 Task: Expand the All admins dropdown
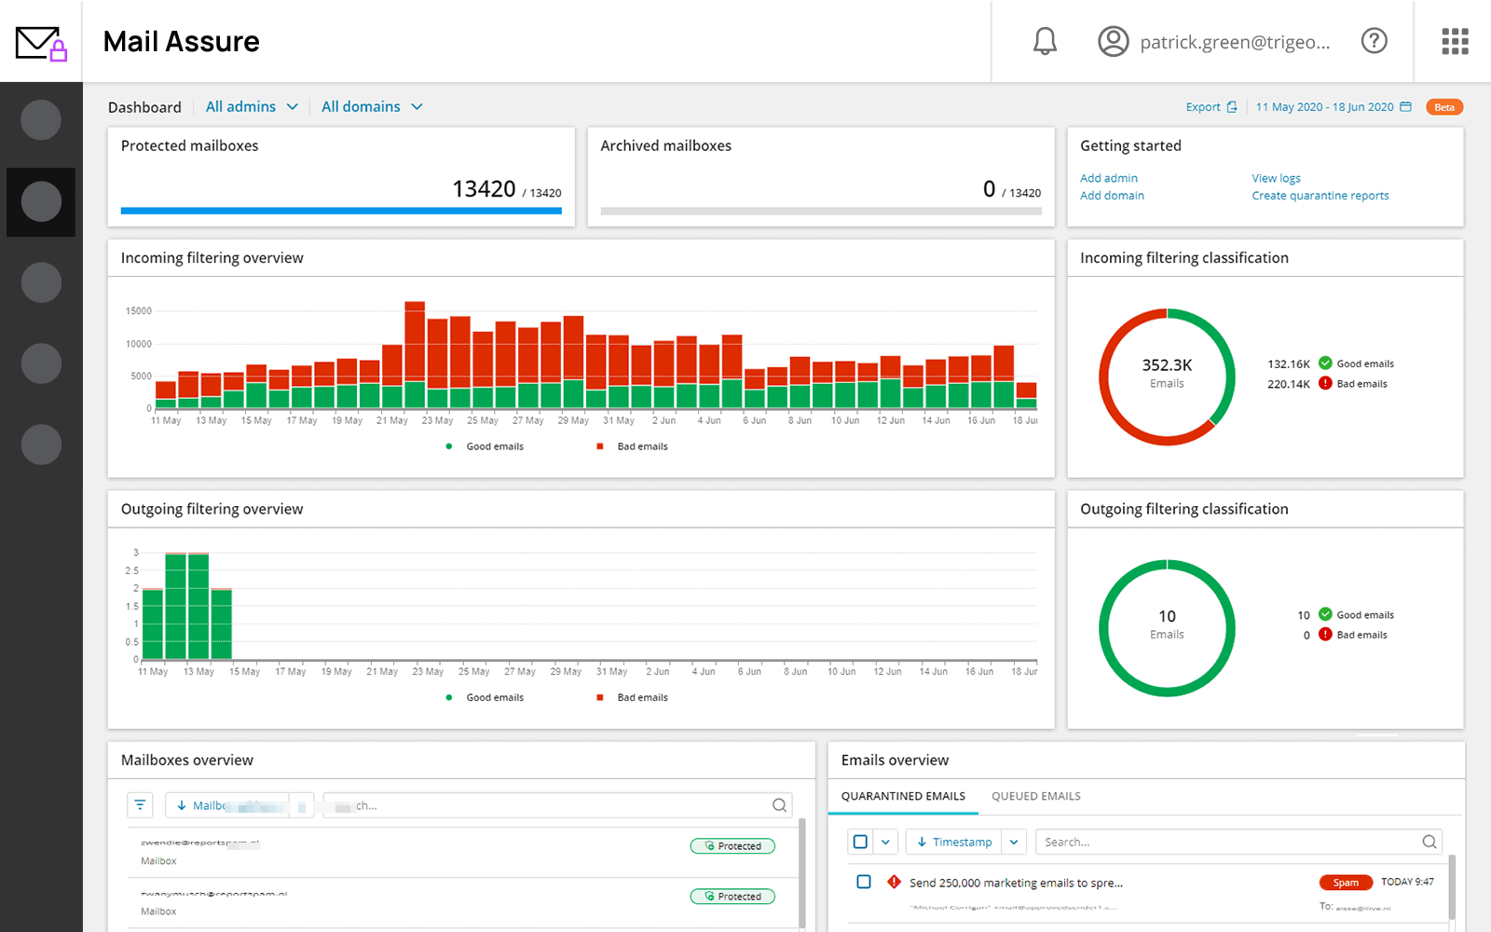(x=252, y=107)
